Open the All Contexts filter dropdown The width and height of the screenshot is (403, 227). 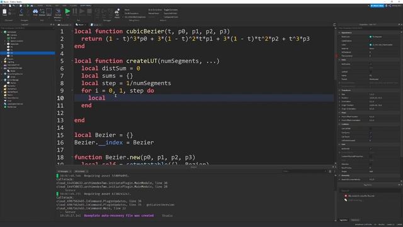pos(81,172)
